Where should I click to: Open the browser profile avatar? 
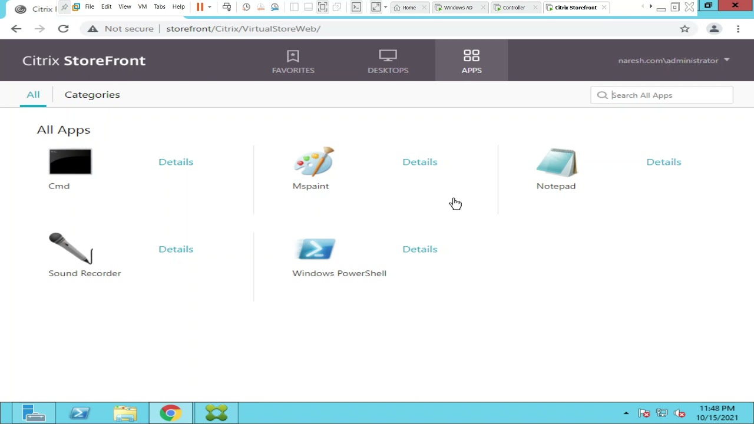[x=714, y=28]
